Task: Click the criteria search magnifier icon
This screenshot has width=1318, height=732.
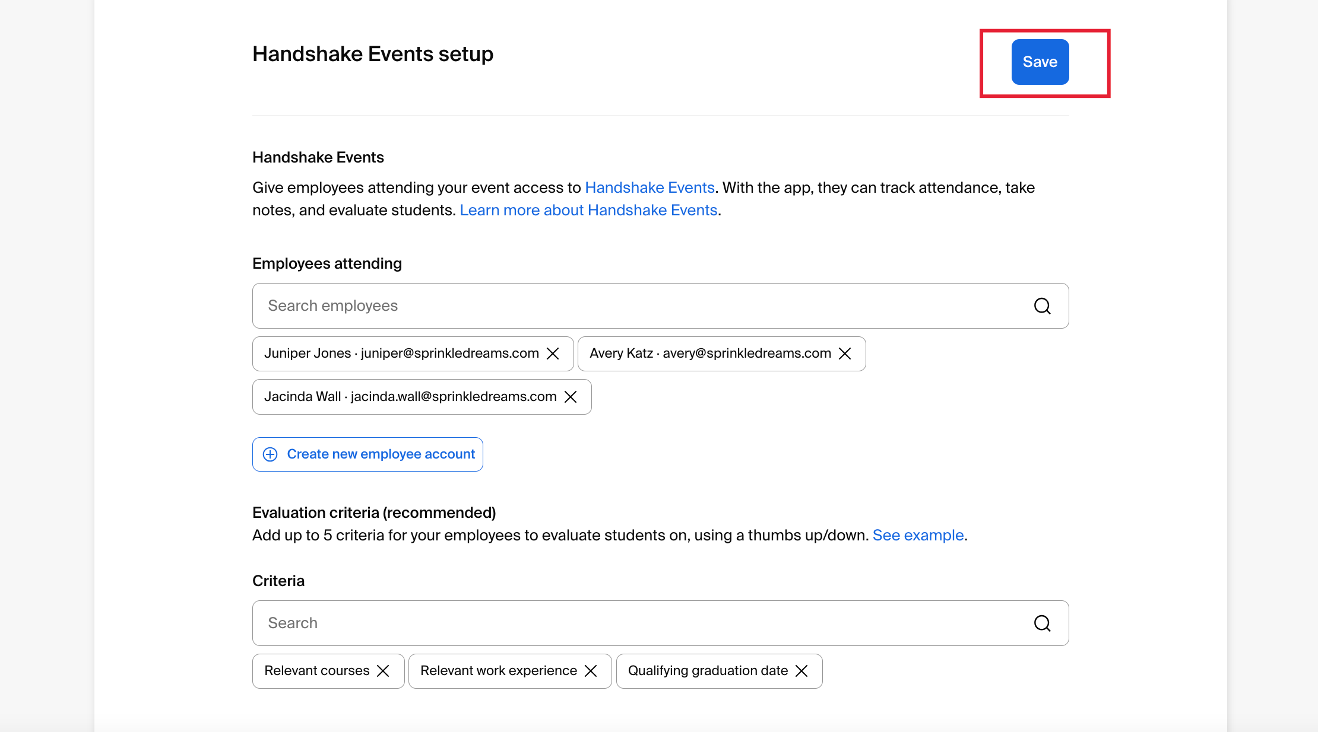Action: click(1042, 623)
